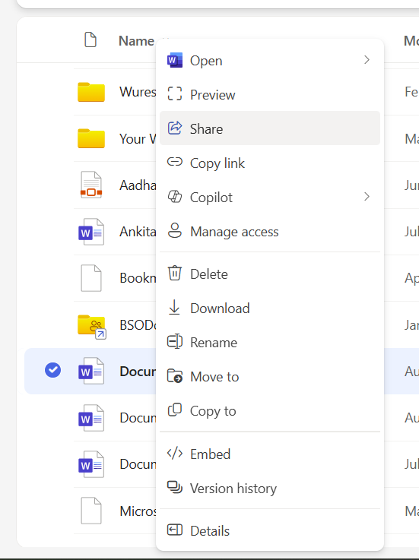This screenshot has height=560, width=419.
Task: Select Version history menu entry
Action: pos(270,489)
